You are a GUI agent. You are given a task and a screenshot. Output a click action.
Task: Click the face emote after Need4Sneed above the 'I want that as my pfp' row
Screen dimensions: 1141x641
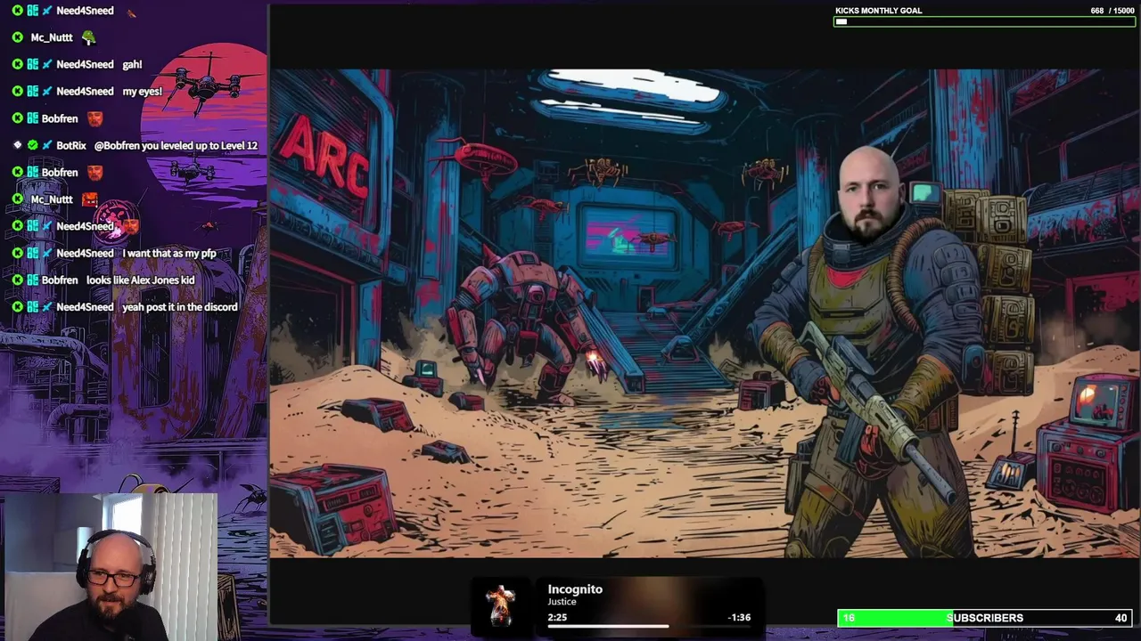click(130, 226)
